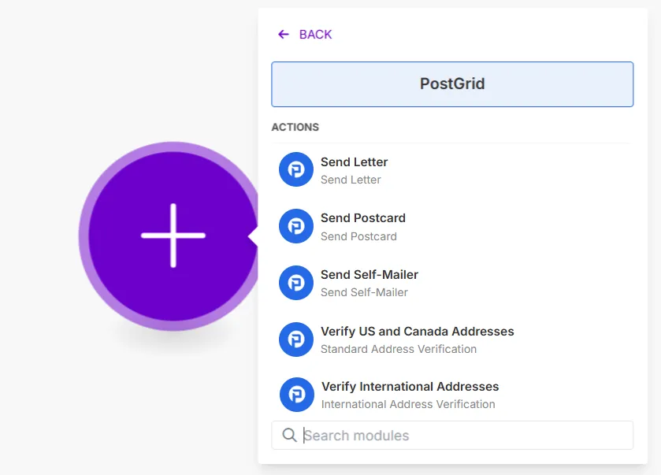Select the Verify International Addresses action
The height and width of the screenshot is (475, 661).
pyautogui.click(x=409, y=386)
